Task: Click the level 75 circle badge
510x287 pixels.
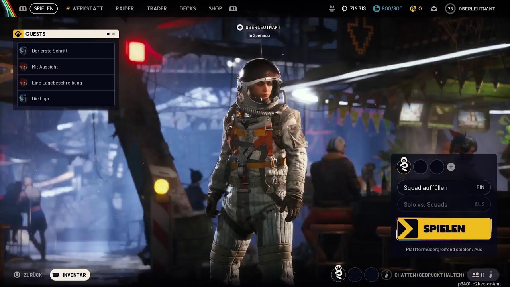Action: [x=450, y=8]
